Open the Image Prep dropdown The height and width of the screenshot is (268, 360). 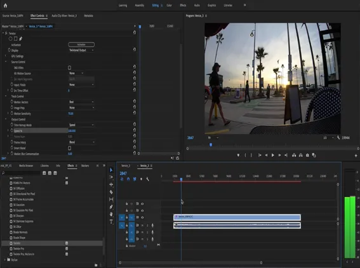coord(81,107)
